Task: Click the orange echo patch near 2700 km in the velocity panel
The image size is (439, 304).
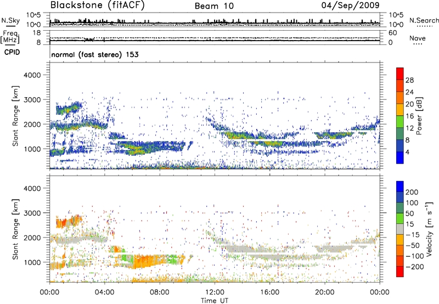Action: (x=68, y=222)
